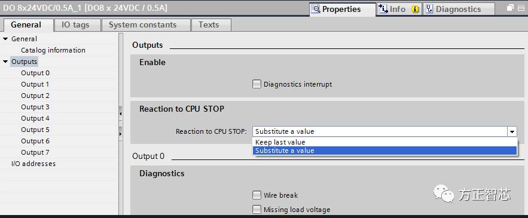Switch to the IO tags tab
528x218 pixels.
75,25
